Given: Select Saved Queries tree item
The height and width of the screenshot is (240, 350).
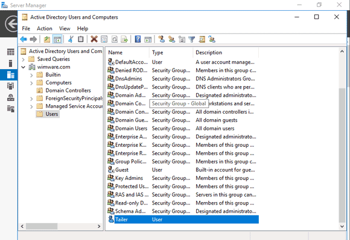Looking at the screenshot, I should pyautogui.click(x=53, y=59).
